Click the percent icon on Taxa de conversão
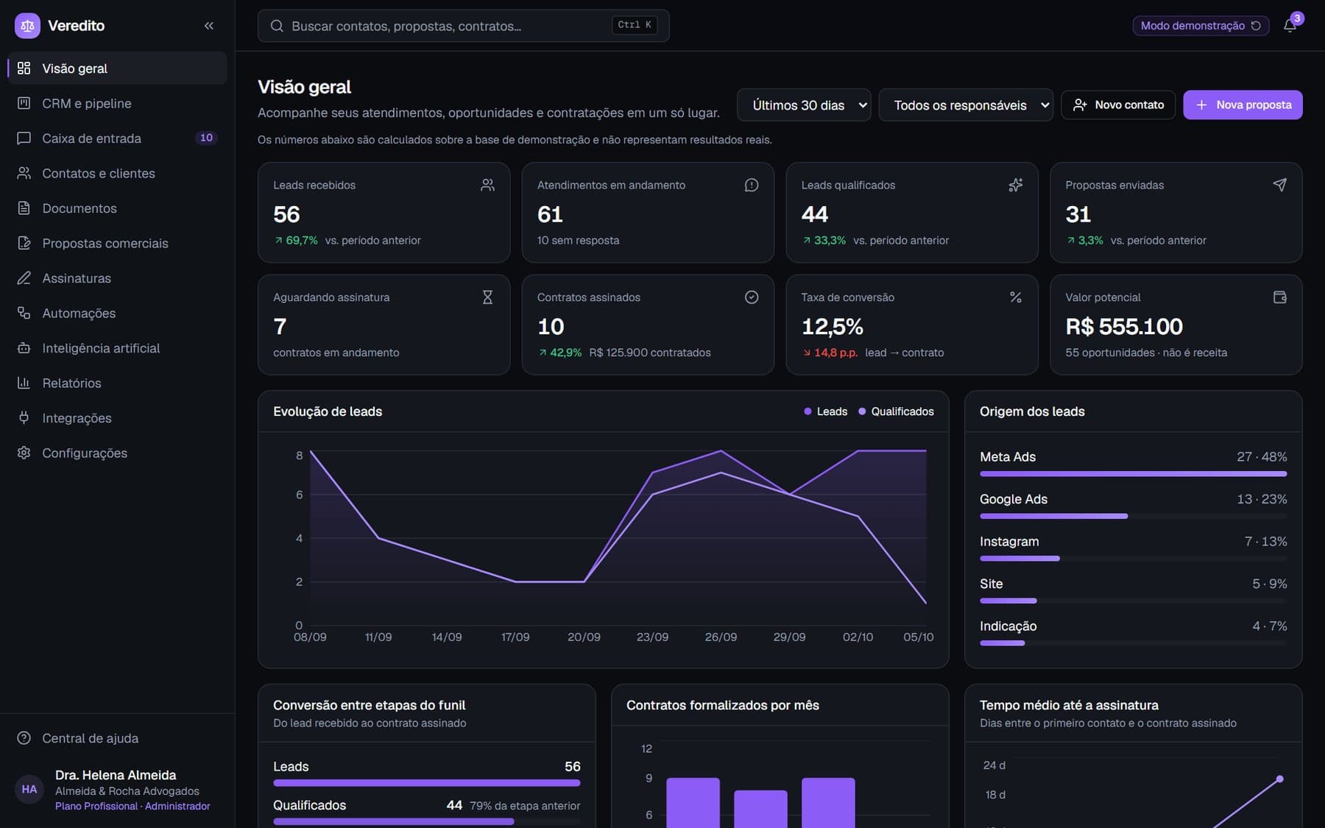 point(1016,297)
